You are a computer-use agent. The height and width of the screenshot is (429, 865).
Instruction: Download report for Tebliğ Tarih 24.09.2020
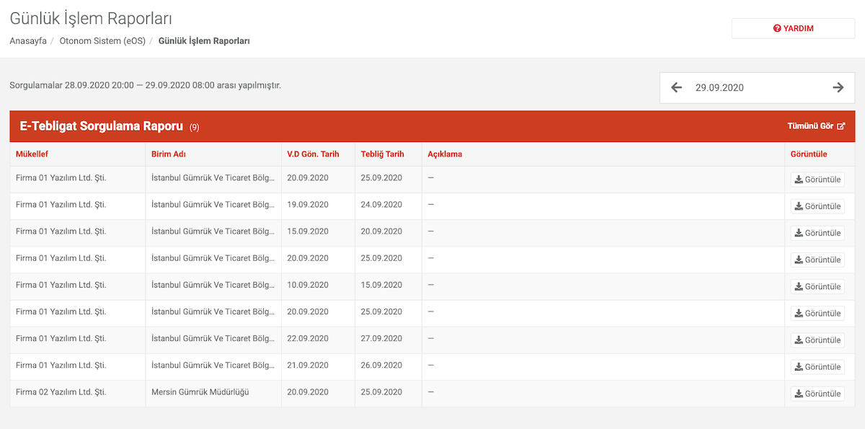pos(817,206)
